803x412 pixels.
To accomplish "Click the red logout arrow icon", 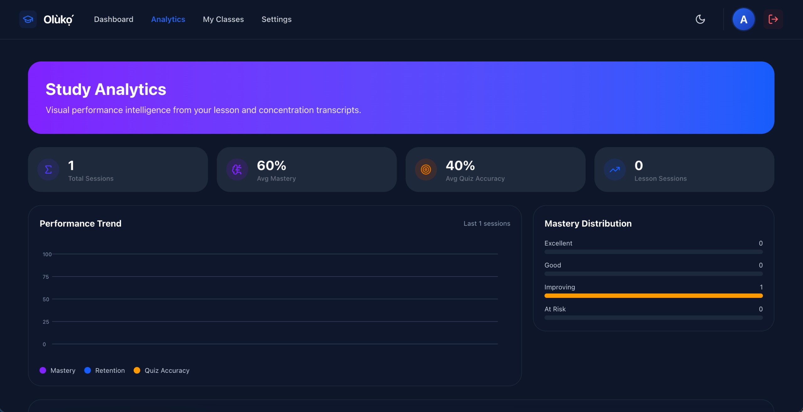I will pyautogui.click(x=773, y=19).
